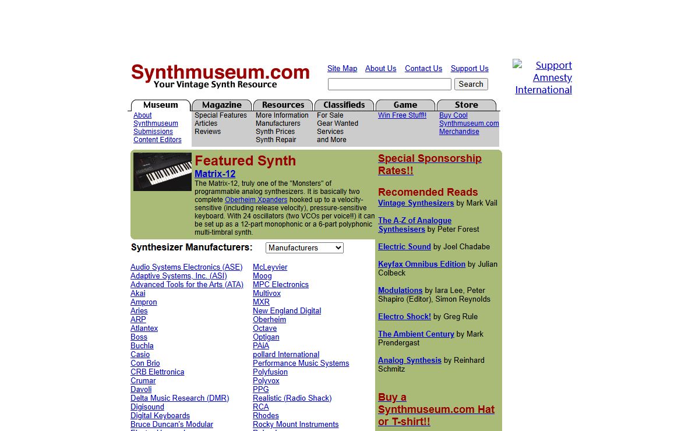Open the Electro Shock! link
Screen dimensions: 699x431
pyautogui.click(x=404, y=317)
